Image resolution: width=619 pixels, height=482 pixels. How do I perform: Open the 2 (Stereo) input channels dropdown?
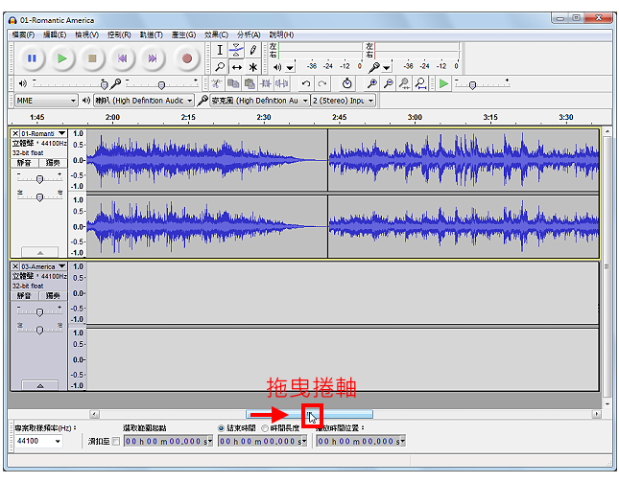[x=343, y=101]
